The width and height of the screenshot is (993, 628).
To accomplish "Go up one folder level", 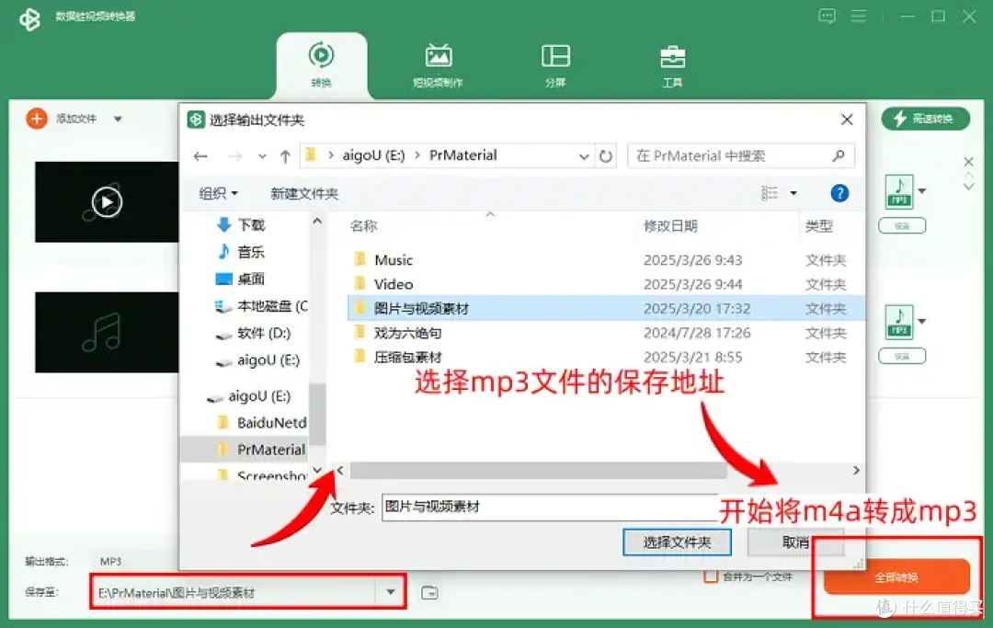I will coord(286,155).
